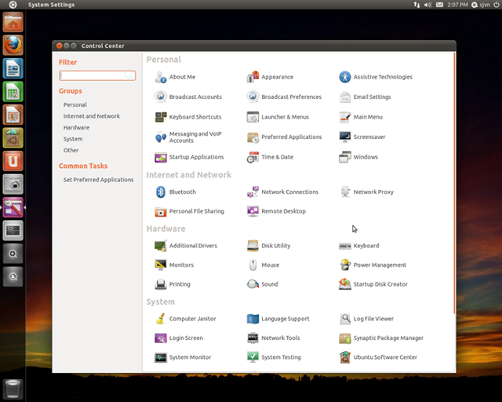Open the Ubuntu logo button in top panel
Screen dimensions: 502x402
(x=13, y=5)
